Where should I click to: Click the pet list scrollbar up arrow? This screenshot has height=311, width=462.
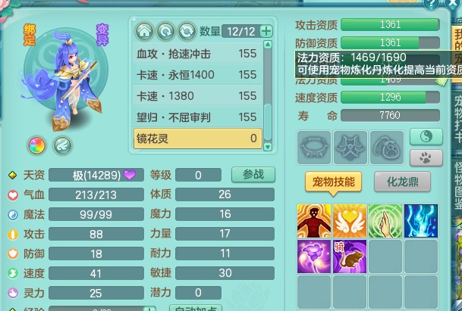(268, 45)
